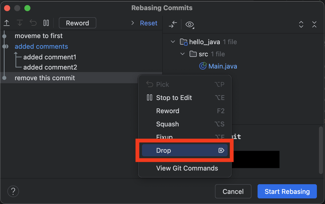Choose Drop from the context menu
Viewport: 325px width, 204px height.
185,150
